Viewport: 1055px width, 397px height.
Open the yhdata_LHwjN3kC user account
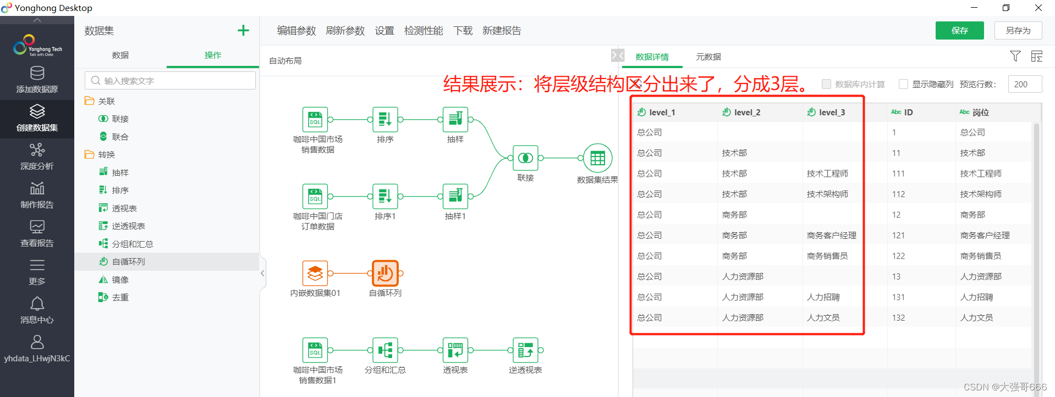37,349
